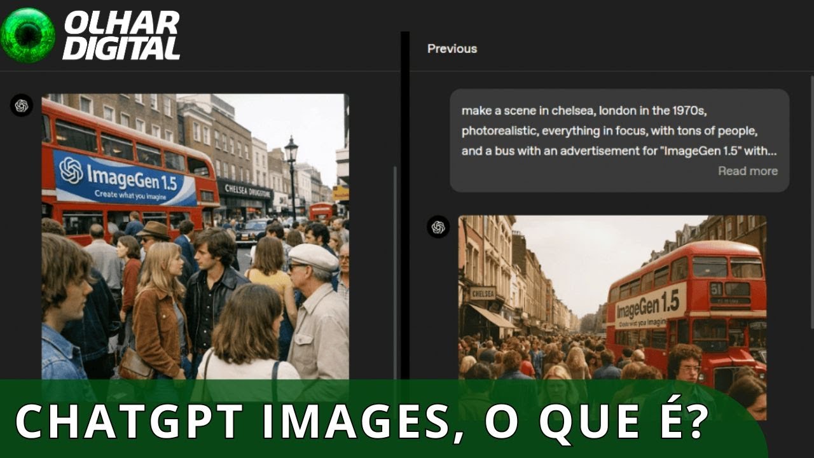Click the ChatGPT avatar icon beside right image
Screen dimensions: 814x458
point(438,227)
